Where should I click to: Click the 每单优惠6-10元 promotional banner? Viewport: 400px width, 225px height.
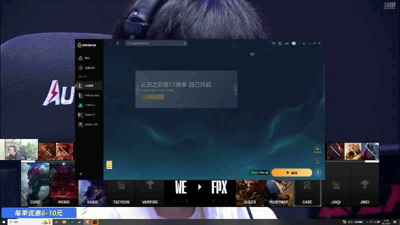tap(39, 213)
